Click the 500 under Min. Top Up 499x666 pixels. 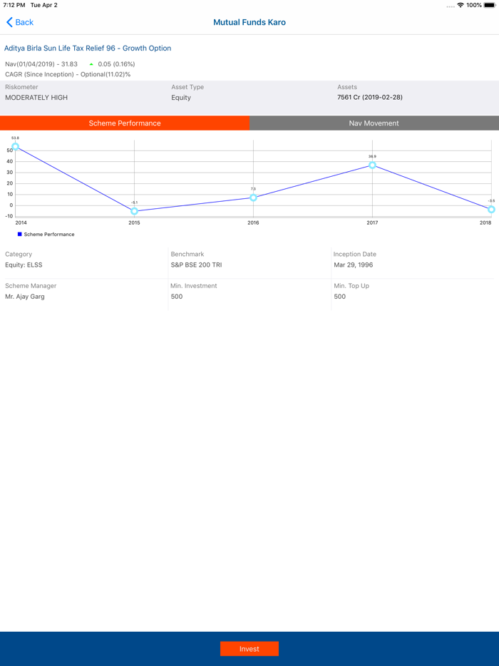[340, 297]
